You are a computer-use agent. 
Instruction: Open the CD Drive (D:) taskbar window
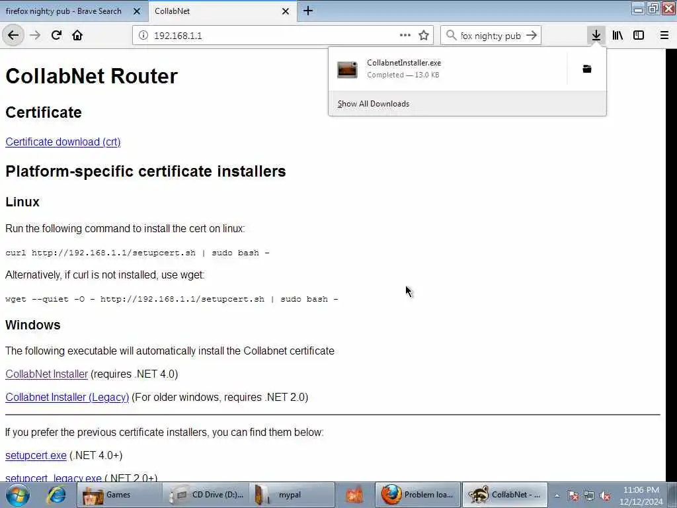point(206,495)
